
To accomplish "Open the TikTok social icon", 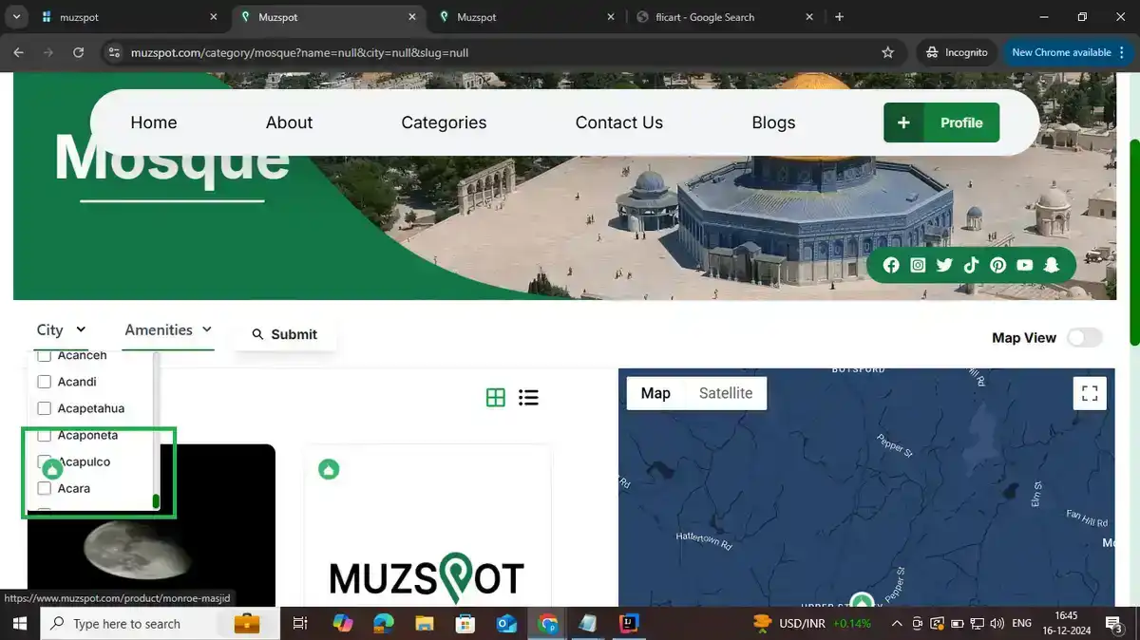I will (971, 265).
